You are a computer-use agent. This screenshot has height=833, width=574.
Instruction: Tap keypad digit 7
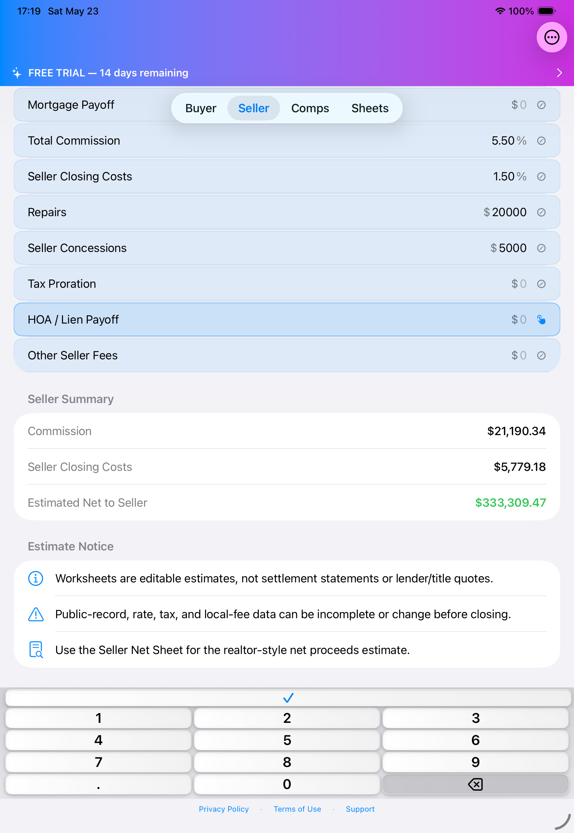point(98,762)
